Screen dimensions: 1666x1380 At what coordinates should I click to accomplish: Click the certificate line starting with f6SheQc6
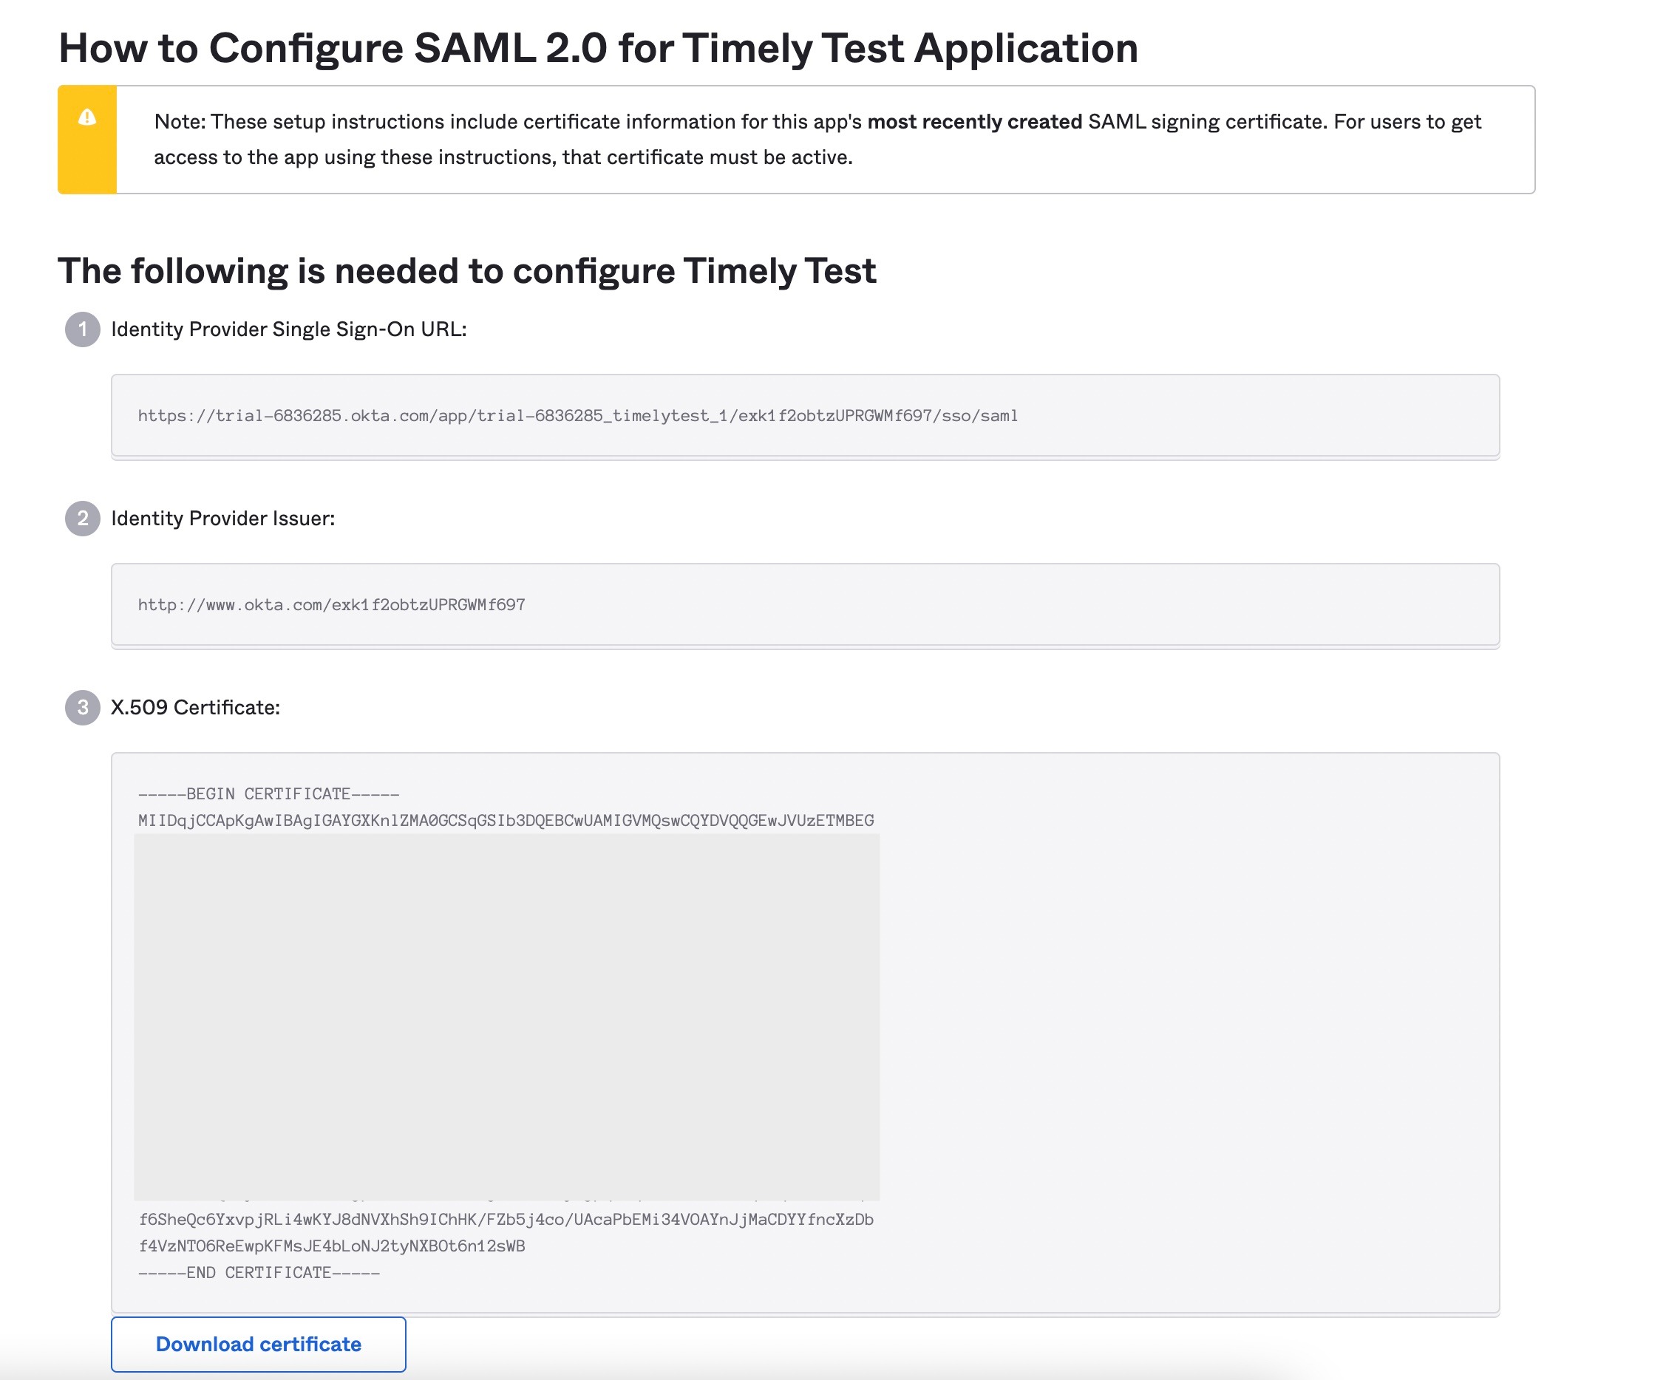pyautogui.click(x=506, y=1220)
